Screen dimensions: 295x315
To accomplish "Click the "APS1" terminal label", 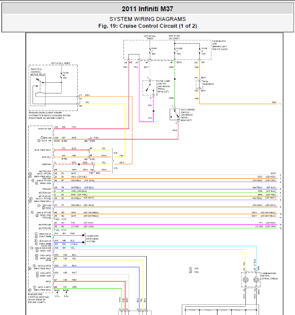I will [48, 282].
